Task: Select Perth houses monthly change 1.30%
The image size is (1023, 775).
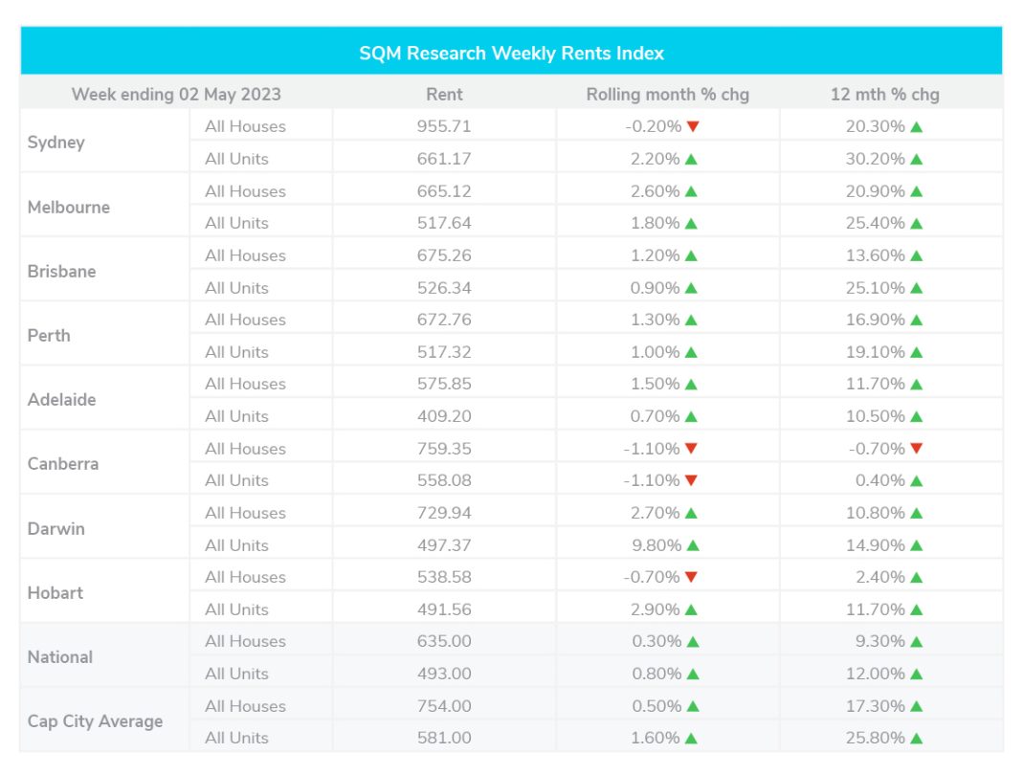Action: [655, 320]
